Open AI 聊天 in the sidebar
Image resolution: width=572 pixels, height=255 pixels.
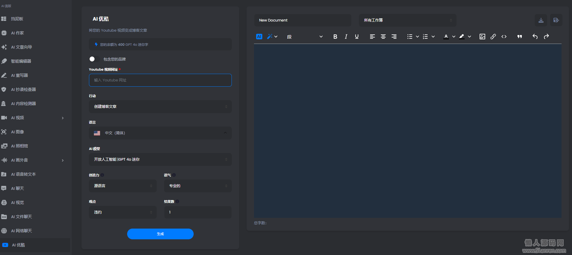click(18, 188)
